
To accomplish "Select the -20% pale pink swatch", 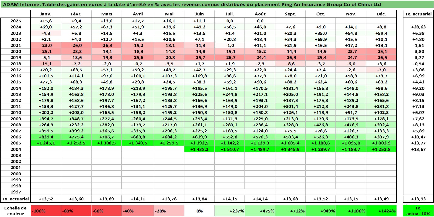I will tap(169, 211).
